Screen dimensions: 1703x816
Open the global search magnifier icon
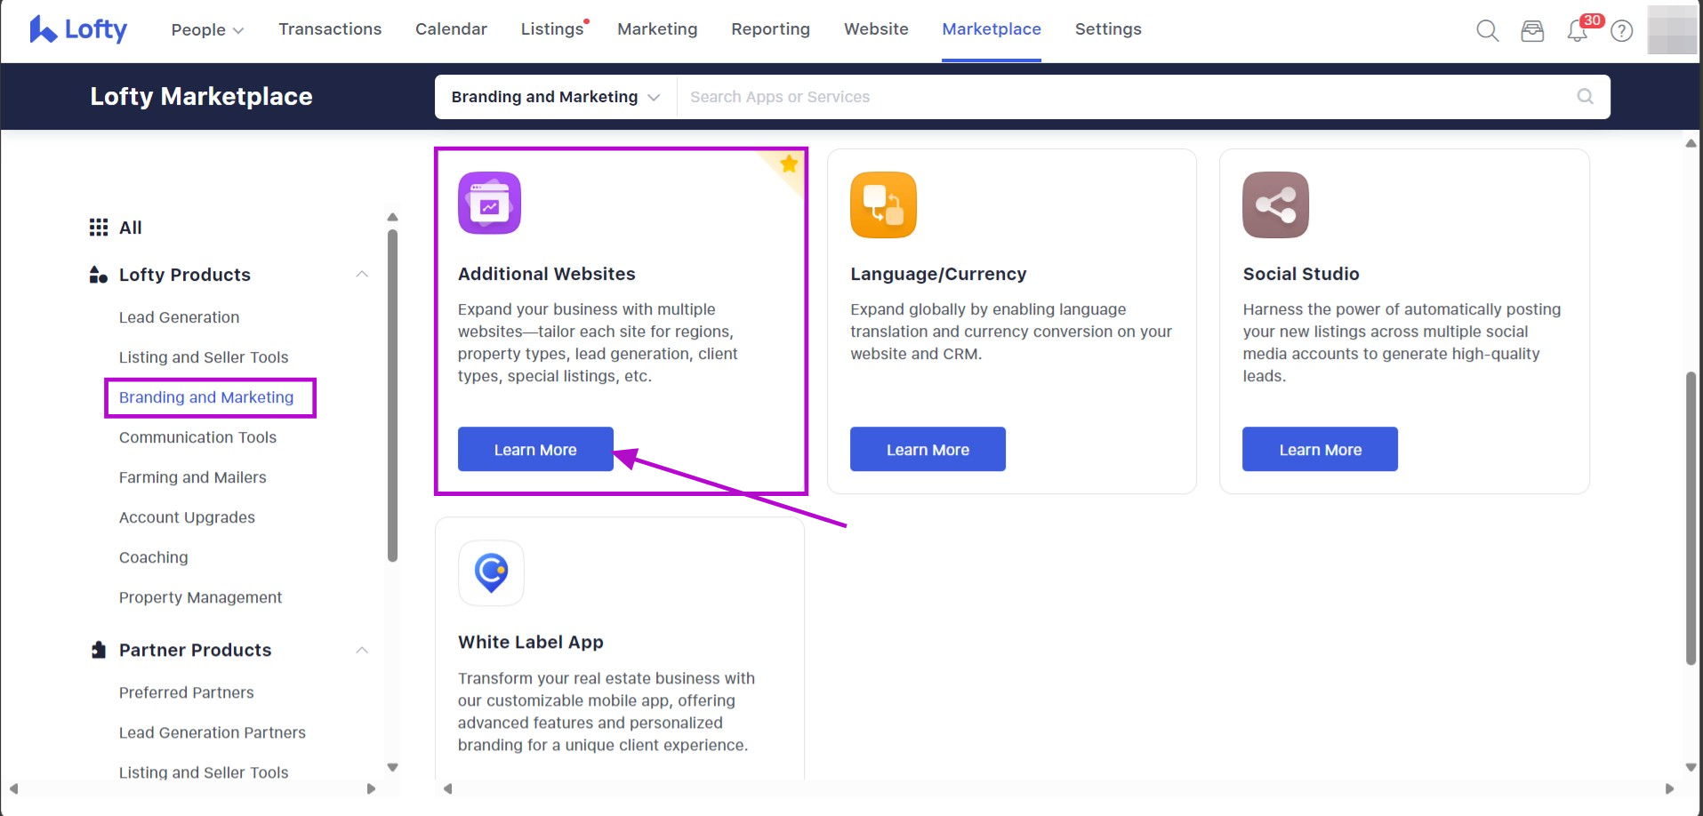coord(1488,31)
